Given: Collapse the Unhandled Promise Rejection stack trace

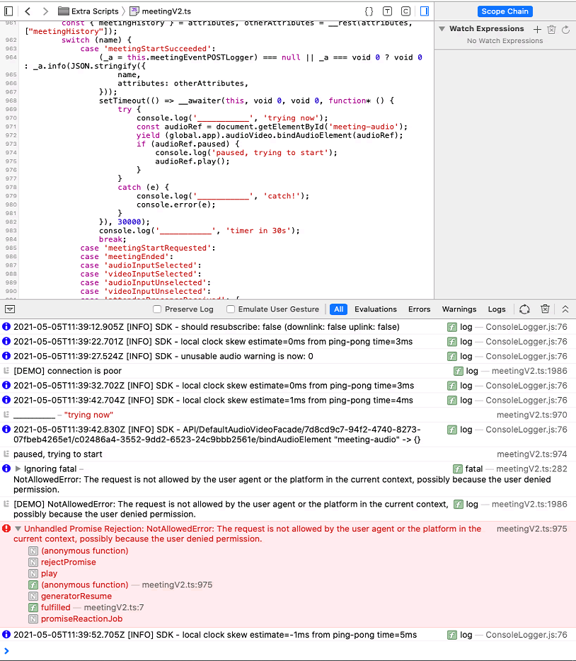Looking at the screenshot, I should 19,529.
